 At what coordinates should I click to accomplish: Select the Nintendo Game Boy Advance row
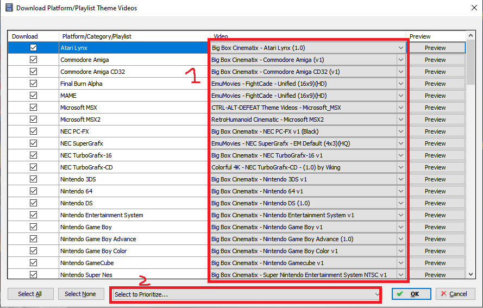pos(134,239)
